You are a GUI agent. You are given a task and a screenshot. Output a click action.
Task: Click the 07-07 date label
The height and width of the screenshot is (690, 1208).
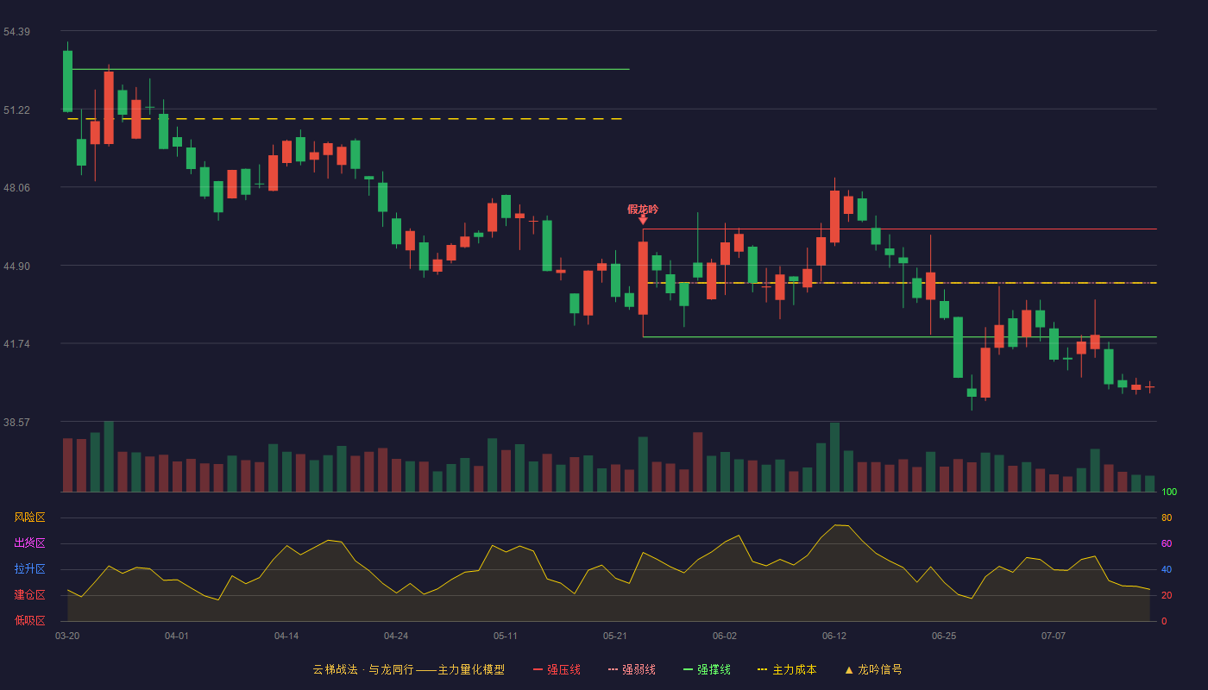click(x=1054, y=636)
